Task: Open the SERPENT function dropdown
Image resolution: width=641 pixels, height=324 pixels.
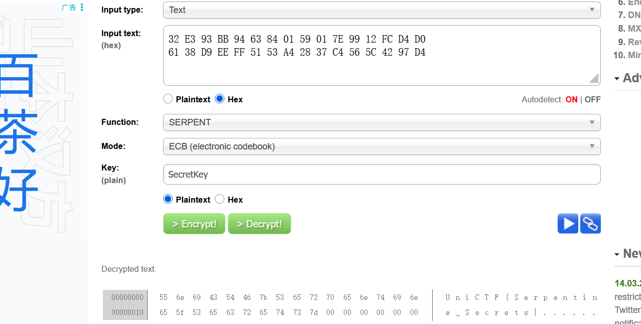Action: pyautogui.click(x=381, y=122)
